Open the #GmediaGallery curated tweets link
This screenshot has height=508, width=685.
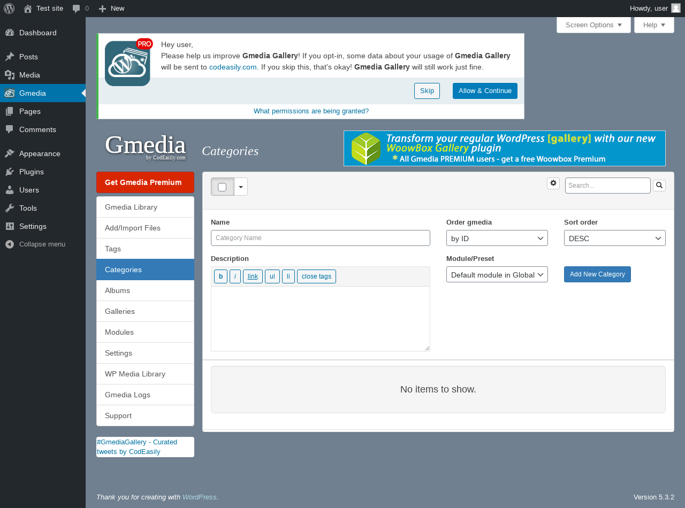pos(137,447)
